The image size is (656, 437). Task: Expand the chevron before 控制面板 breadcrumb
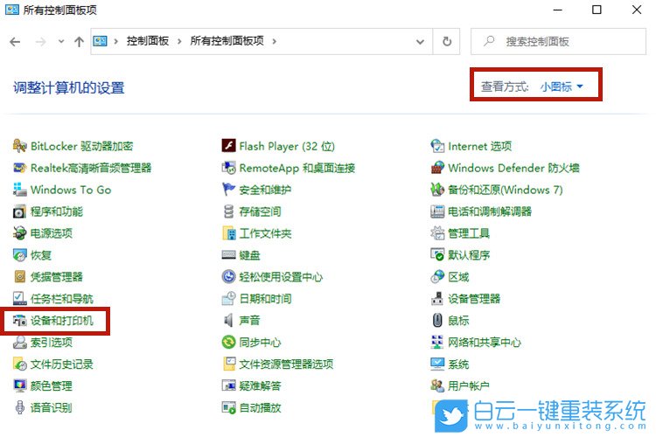[115, 41]
